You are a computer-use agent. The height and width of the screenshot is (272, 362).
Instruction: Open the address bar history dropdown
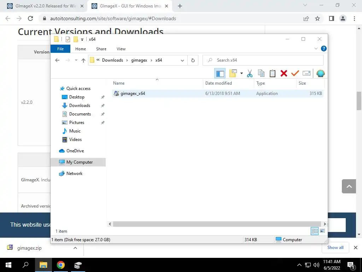182,60
